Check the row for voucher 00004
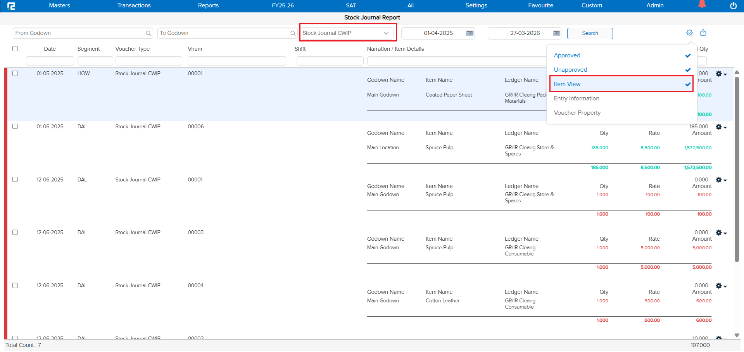Image resolution: width=744 pixels, height=352 pixels. pos(15,285)
